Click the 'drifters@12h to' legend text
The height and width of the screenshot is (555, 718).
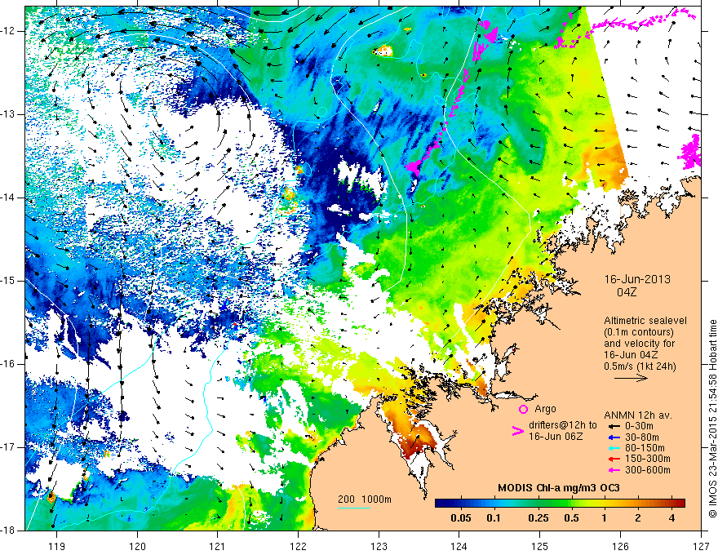tap(563, 425)
